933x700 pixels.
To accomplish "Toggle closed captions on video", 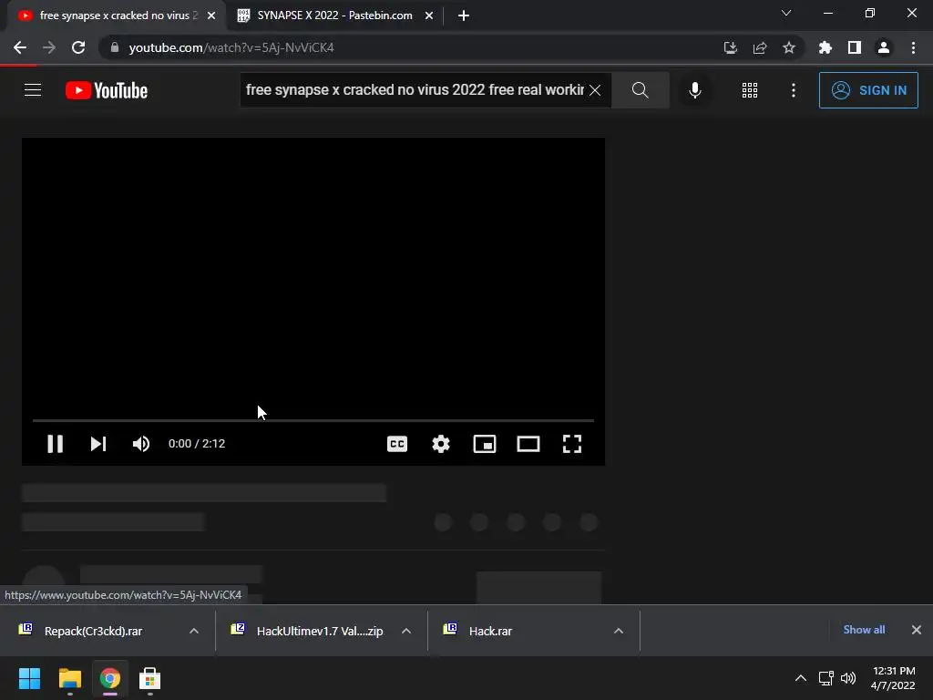I will 397,444.
